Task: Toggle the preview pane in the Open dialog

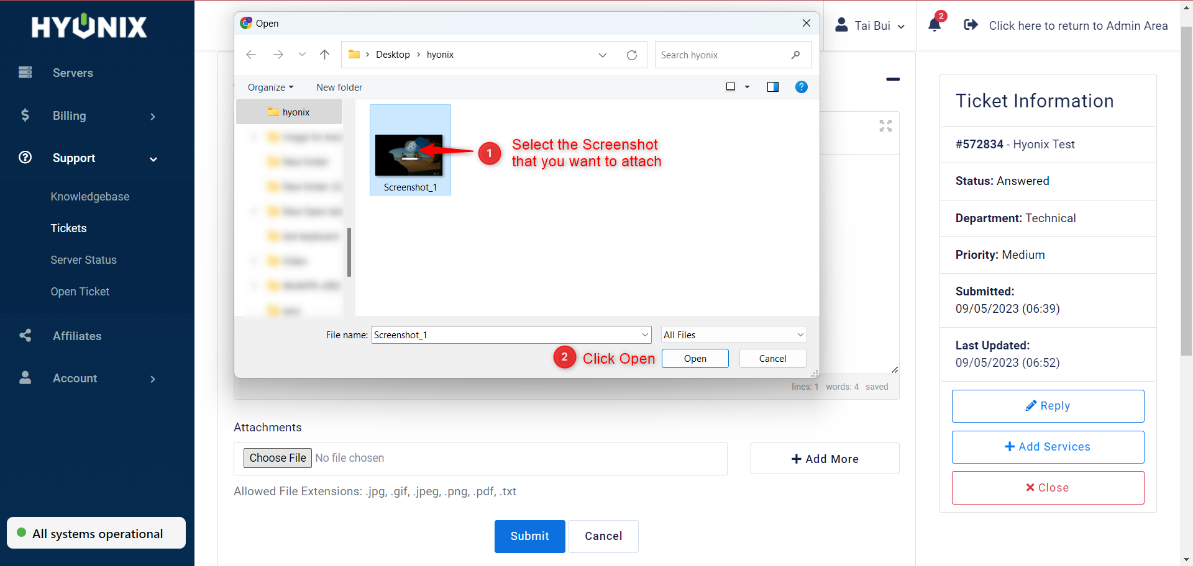Action: pyautogui.click(x=772, y=87)
